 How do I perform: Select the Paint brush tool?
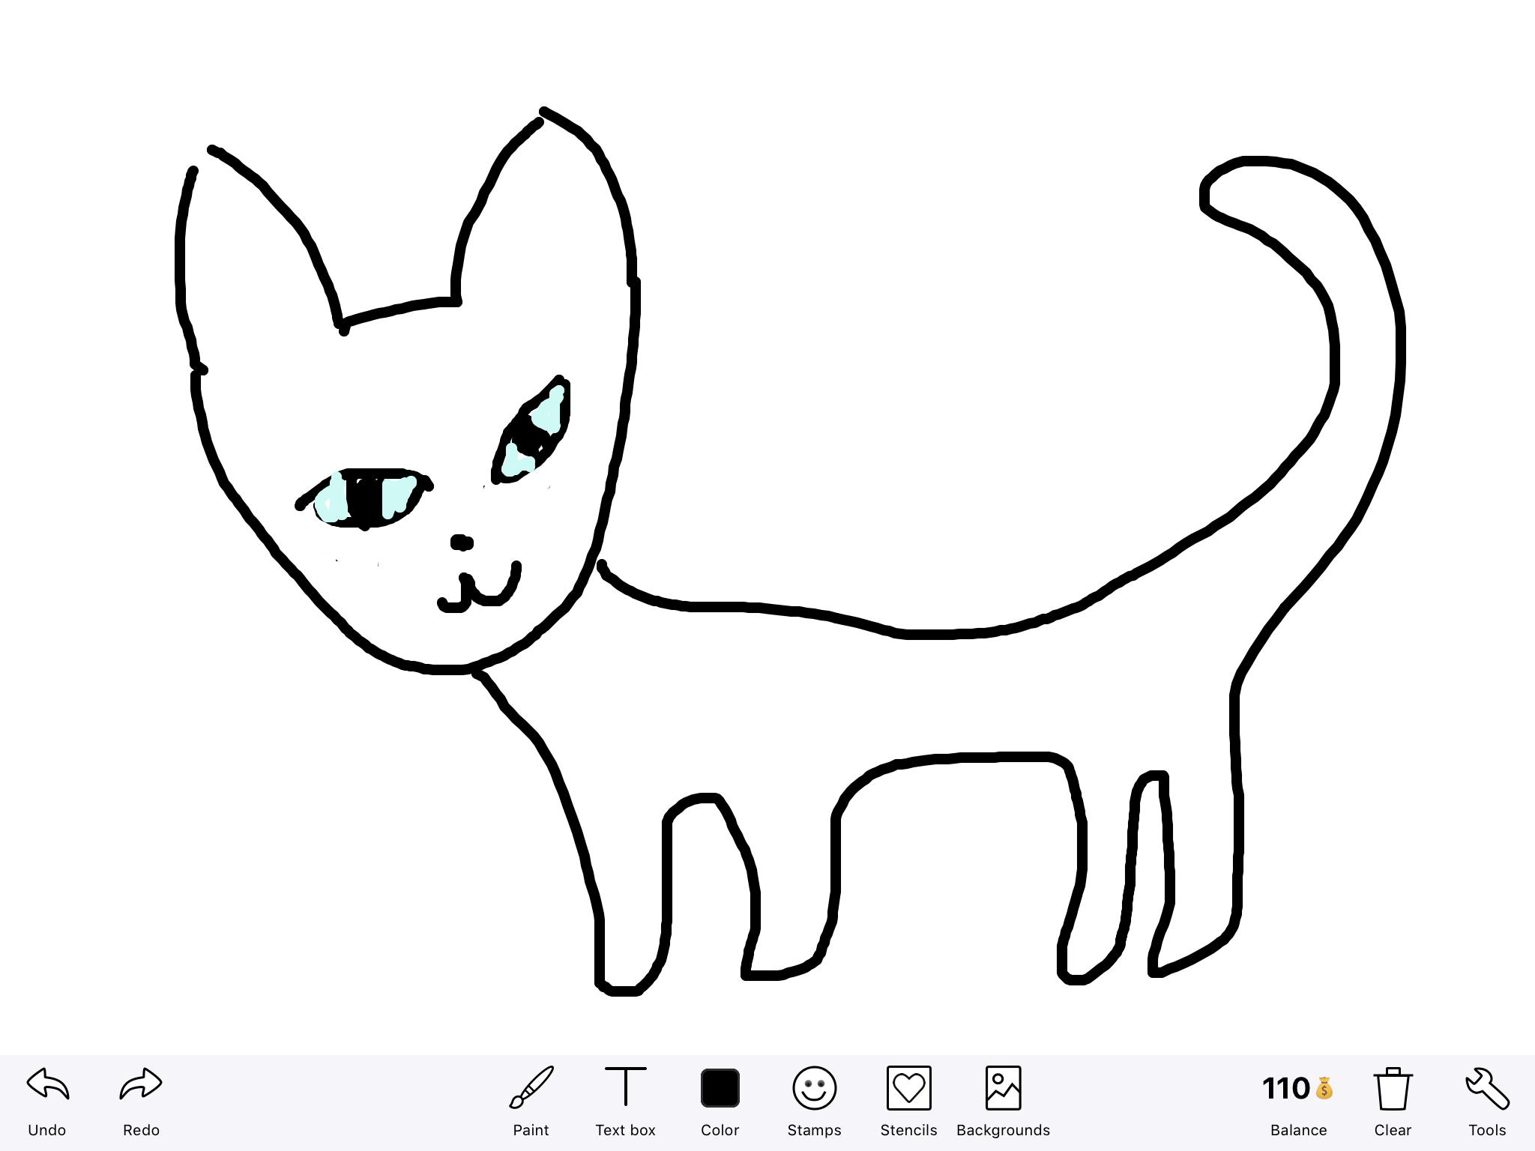tap(531, 1087)
